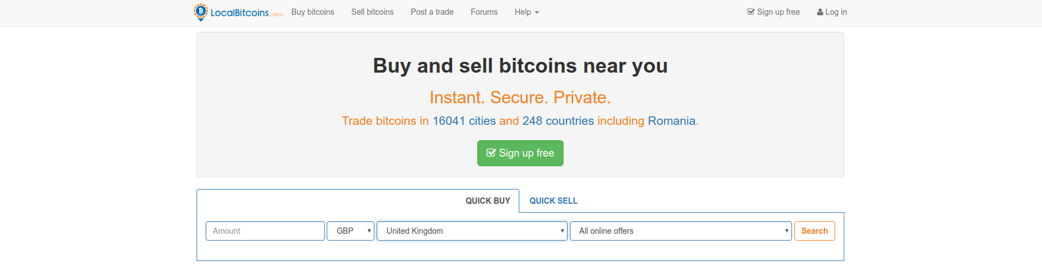Open the Romania link

[672, 121]
